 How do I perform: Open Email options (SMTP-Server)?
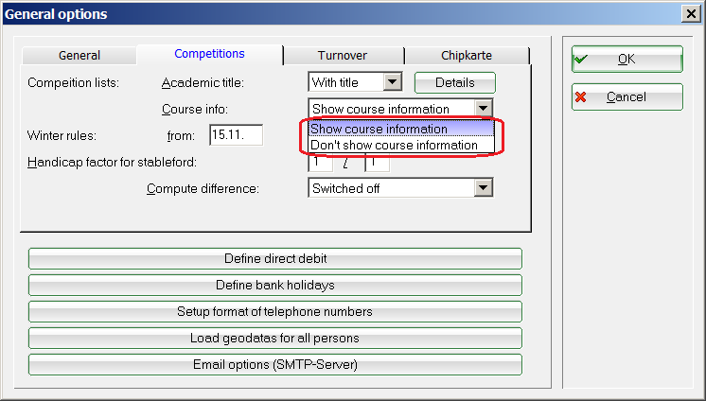275,364
